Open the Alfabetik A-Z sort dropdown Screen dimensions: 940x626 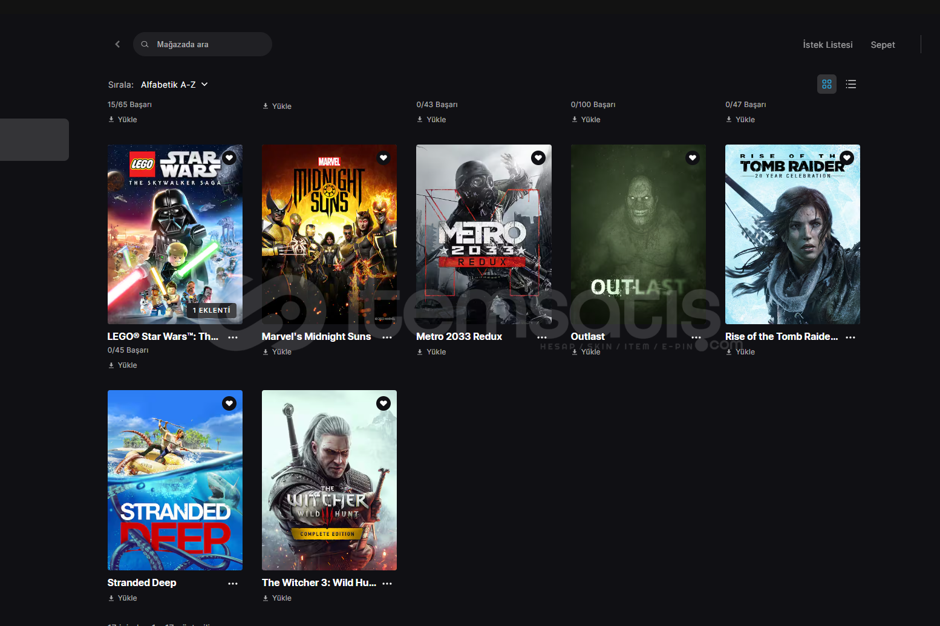(174, 85)
